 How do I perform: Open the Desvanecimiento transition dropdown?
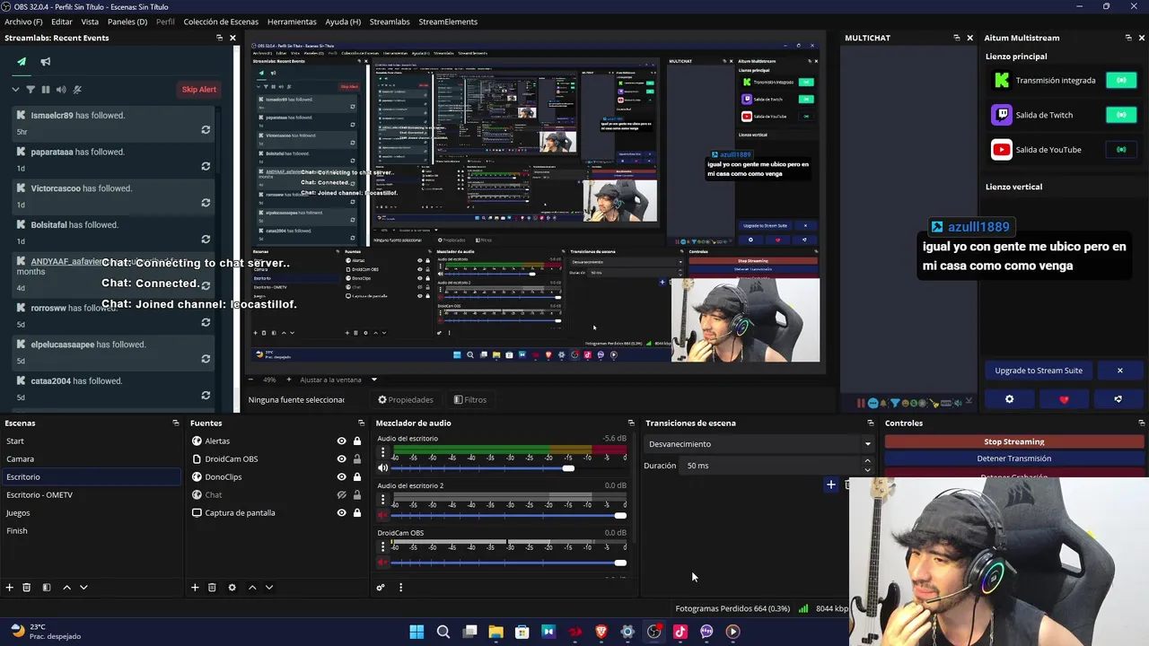tap(759, 444)
